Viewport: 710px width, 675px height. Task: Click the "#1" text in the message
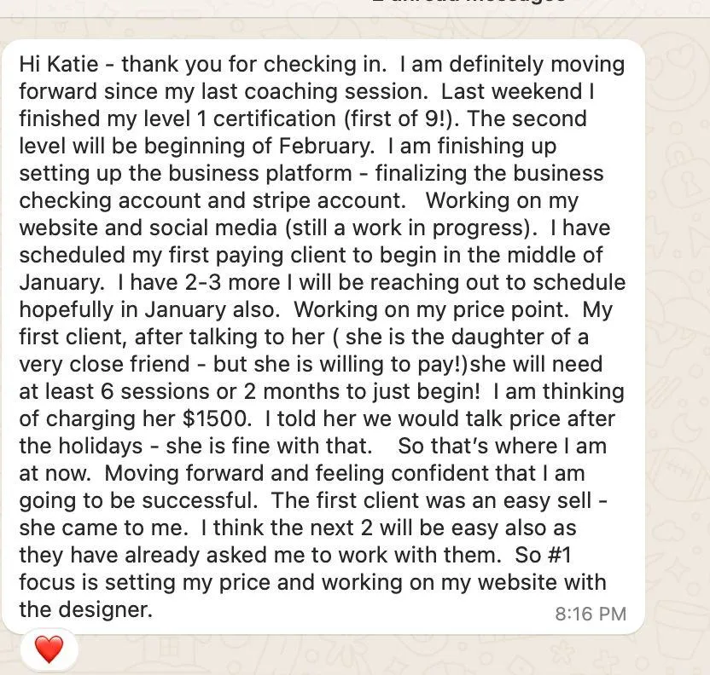pyautogui.click(x=559, y=555)
